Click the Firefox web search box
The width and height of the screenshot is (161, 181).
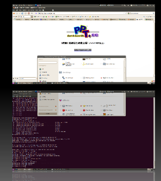tap(141, 14)
